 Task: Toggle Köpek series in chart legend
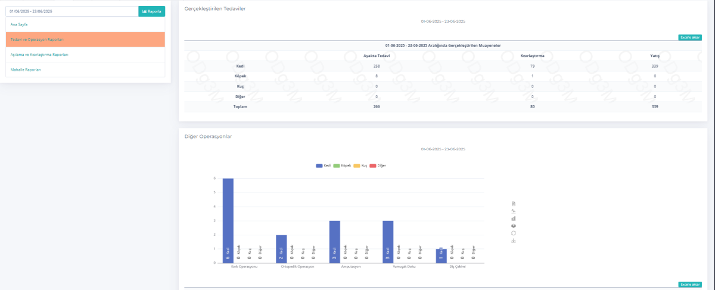[341, 165]
